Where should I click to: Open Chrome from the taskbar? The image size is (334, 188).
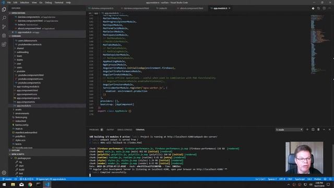[x=30, y=184]
